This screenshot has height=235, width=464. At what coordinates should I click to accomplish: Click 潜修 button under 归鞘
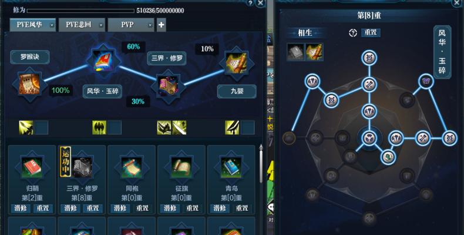pos(21,208)
